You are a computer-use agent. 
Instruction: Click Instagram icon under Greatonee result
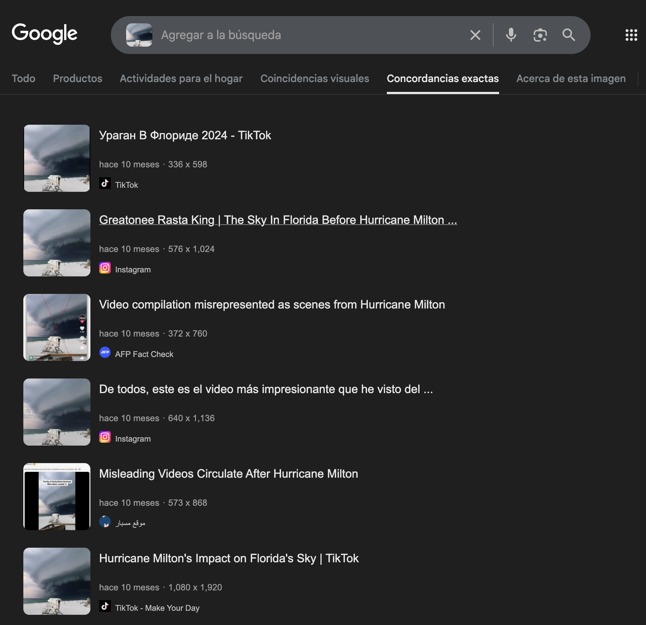coord(105,268)
